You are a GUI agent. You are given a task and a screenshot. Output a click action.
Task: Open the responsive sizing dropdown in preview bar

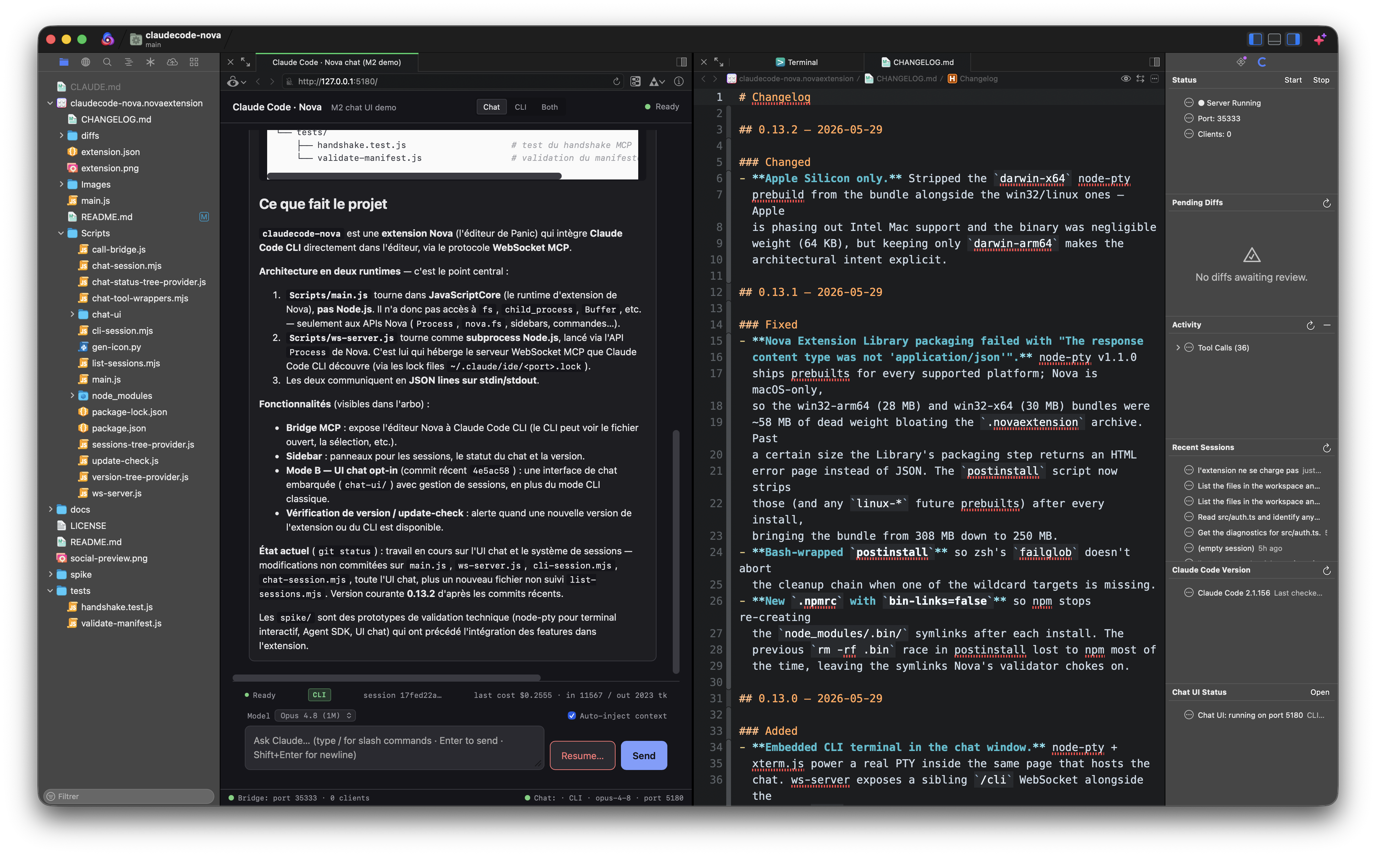pyautogui.click(x=657, y=82)
